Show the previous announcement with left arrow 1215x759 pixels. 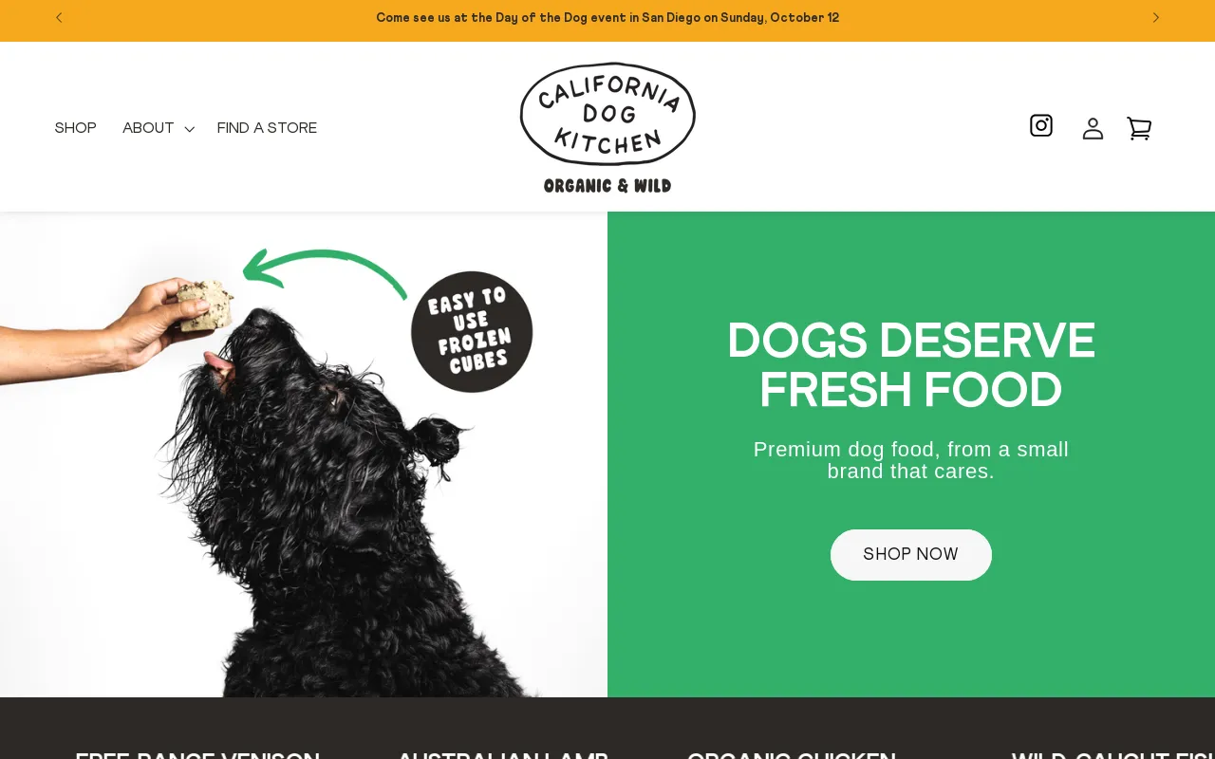pos(59,17)
